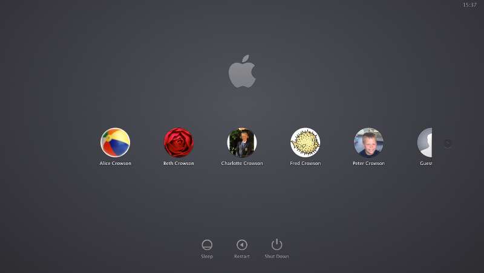Screen dimensions: 484x273
Task: Click the Sleep icon
Action: point(207,245)
